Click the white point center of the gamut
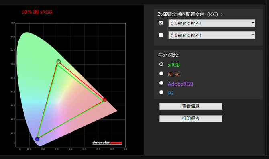 pyautogui.click(x=58, y=102)
